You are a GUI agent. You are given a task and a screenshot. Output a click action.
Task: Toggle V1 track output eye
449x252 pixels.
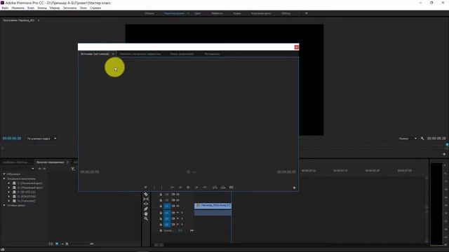point(177,206)
